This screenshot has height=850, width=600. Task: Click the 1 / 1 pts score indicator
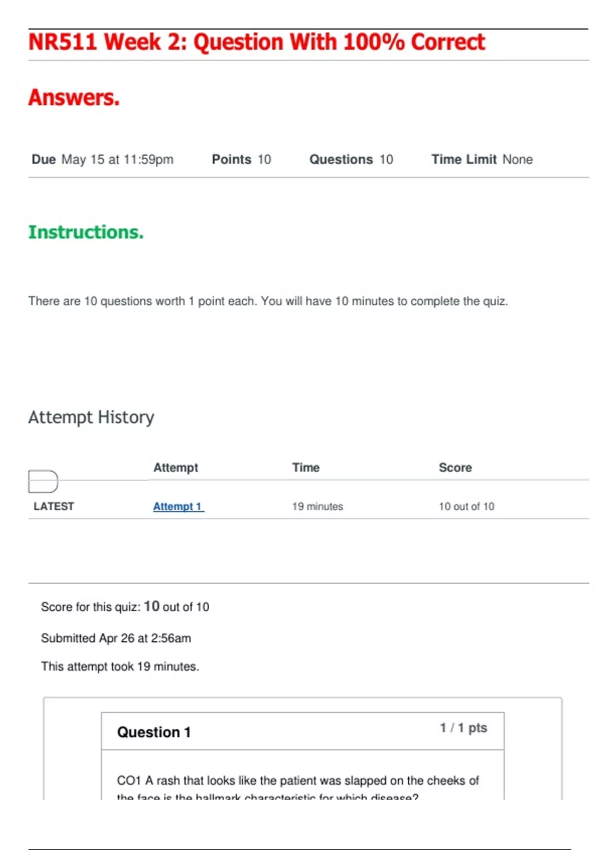[463, 727]
